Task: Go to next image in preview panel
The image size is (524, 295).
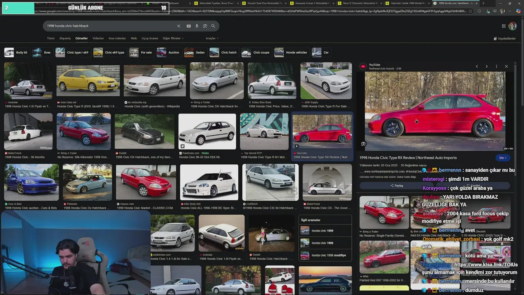Action: pos(486,66)
